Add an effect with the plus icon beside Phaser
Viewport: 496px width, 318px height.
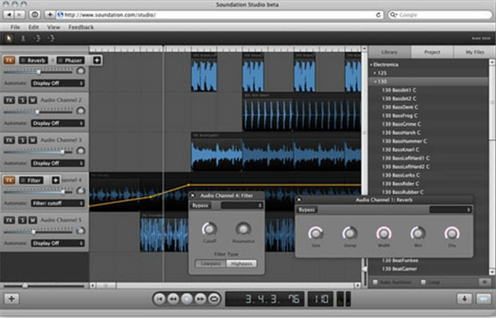click(97, 60)
